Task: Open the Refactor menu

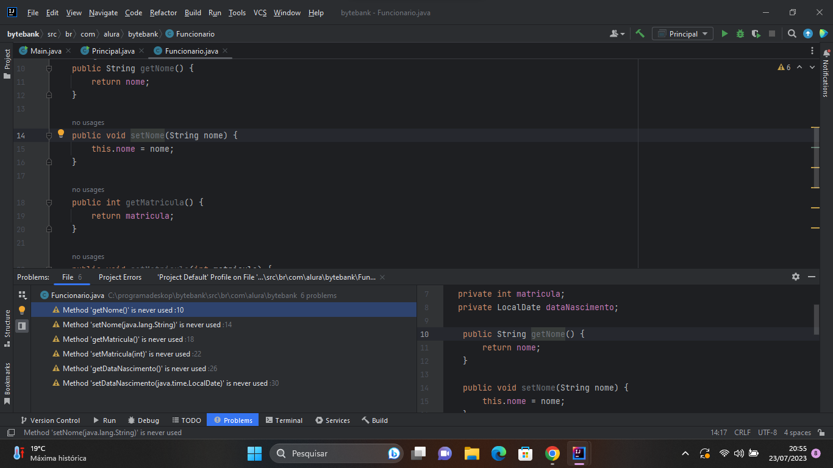Action: pos(163,13)
